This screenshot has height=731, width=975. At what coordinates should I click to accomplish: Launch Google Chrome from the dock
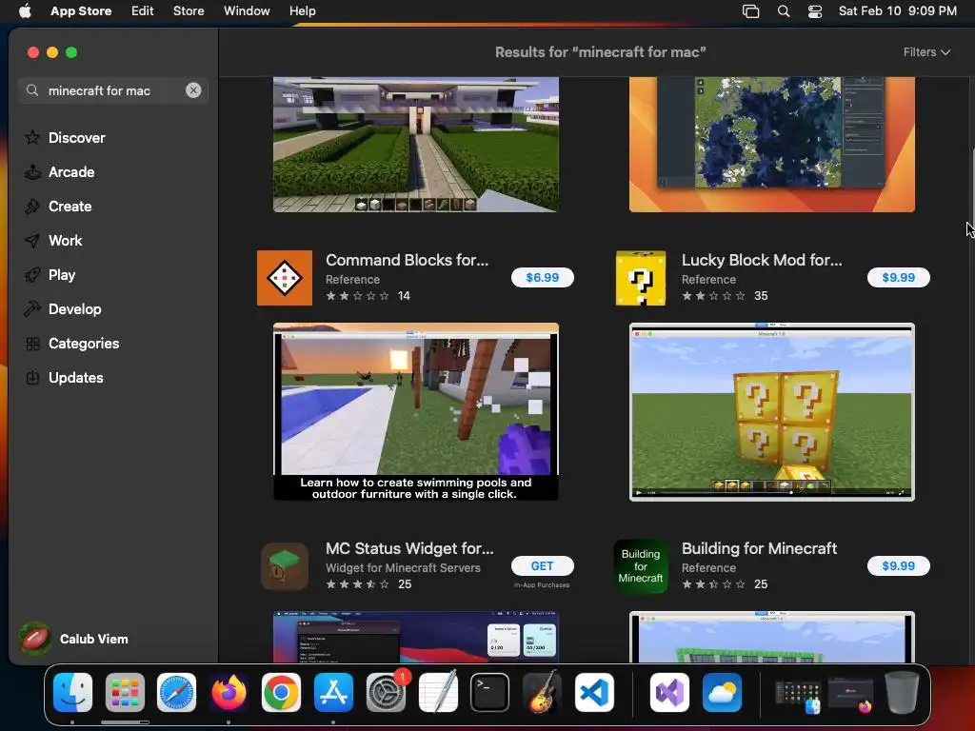tap(281, 692)
